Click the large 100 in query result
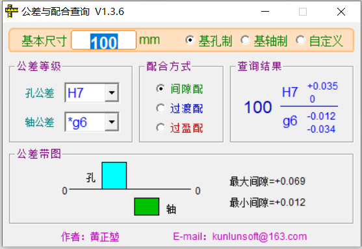Viewport: 362px width, 249px height. point(258,107)
